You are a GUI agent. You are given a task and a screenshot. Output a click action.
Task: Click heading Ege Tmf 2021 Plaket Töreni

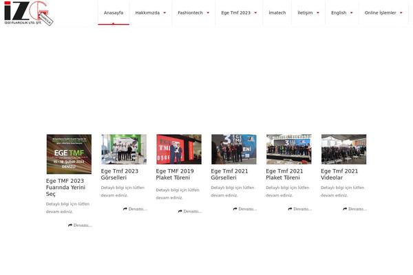[284, 174]
